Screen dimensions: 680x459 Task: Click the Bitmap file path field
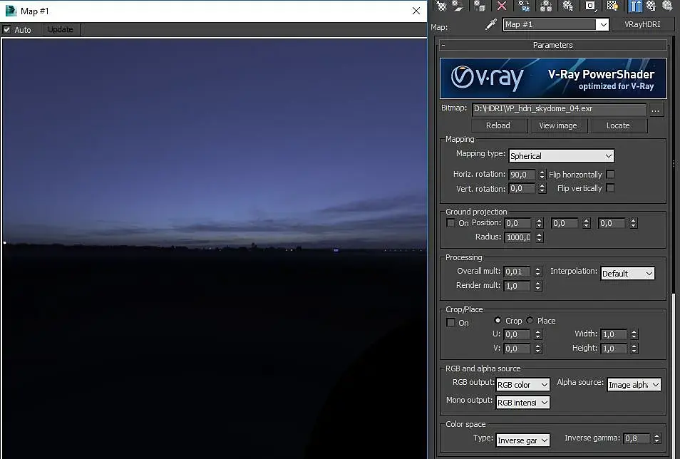coord(559,109)
